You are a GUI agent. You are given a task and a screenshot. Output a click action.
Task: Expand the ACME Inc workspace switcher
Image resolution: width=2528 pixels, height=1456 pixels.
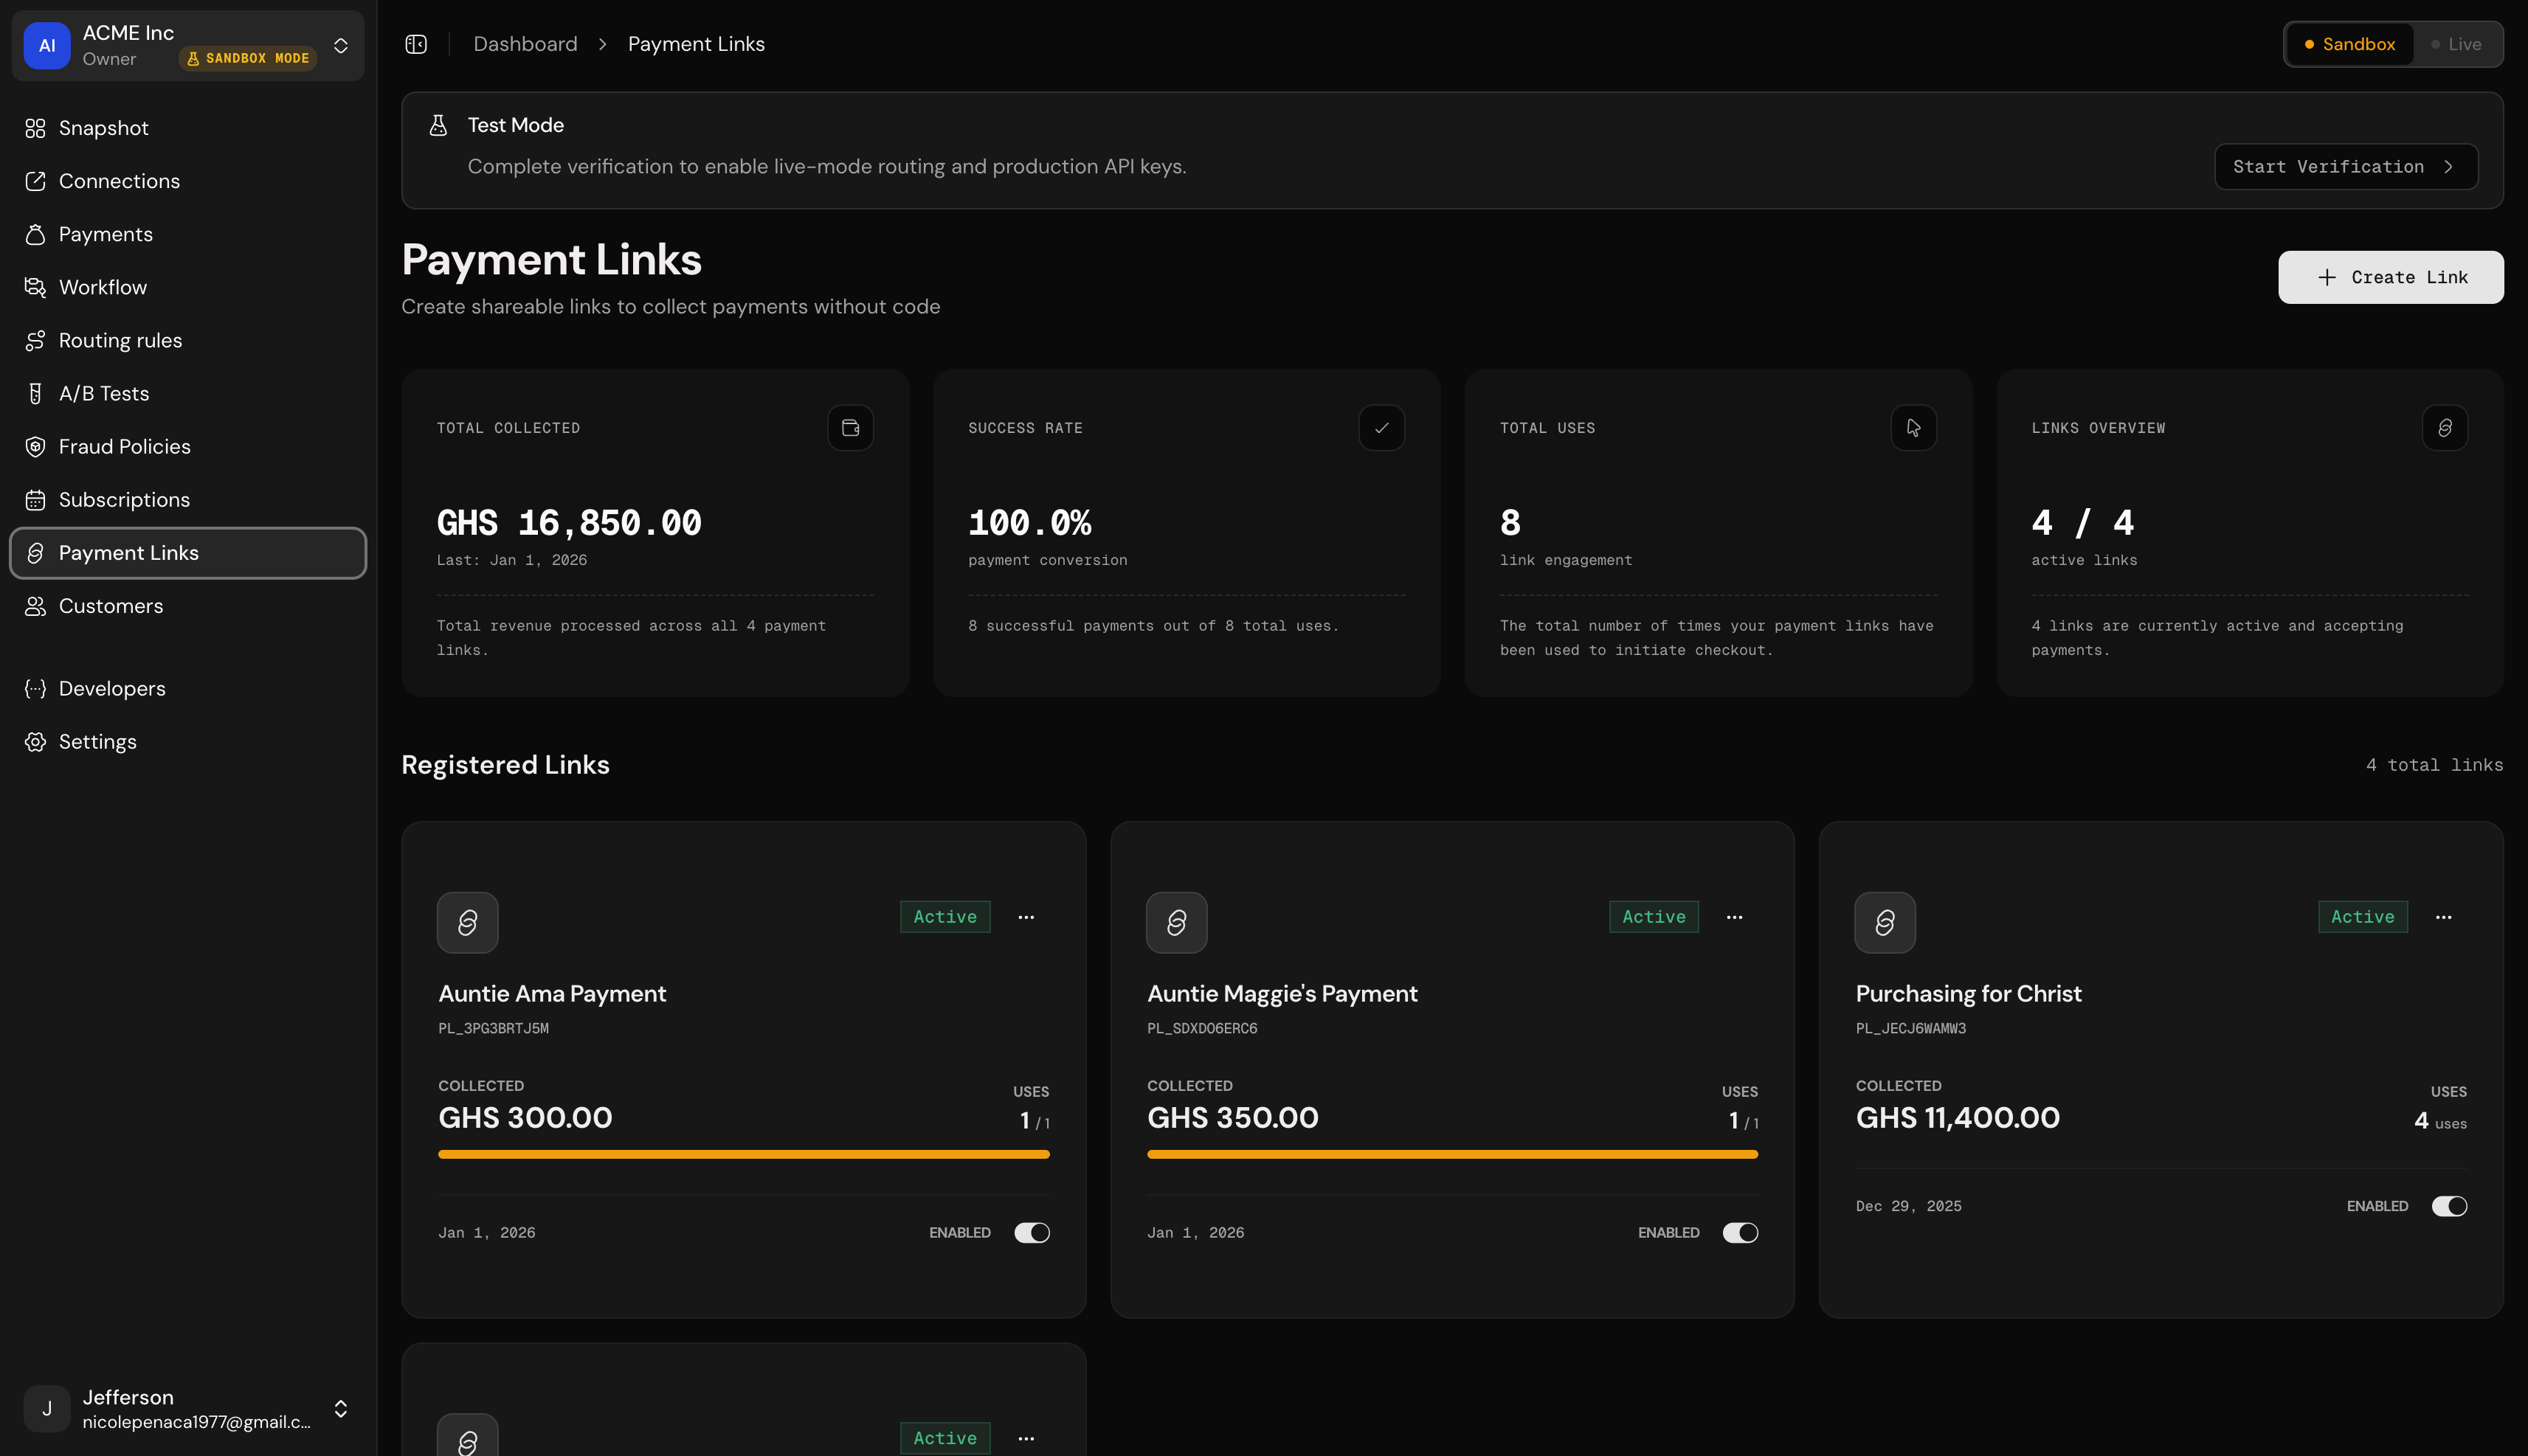pos(340,45)
